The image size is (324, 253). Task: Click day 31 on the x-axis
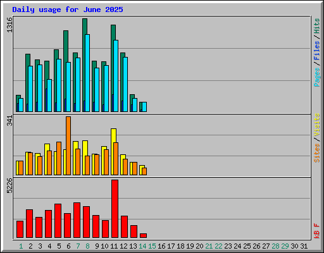tap(304, 246)
